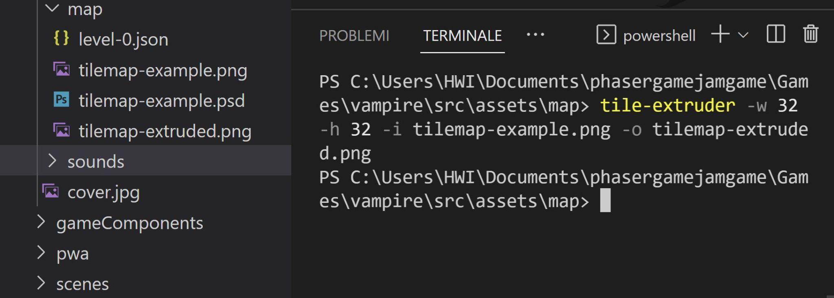Click the image icon beside tilemap-example.png
The width and height of the screenshot is (834, 298).
(61, 69)
